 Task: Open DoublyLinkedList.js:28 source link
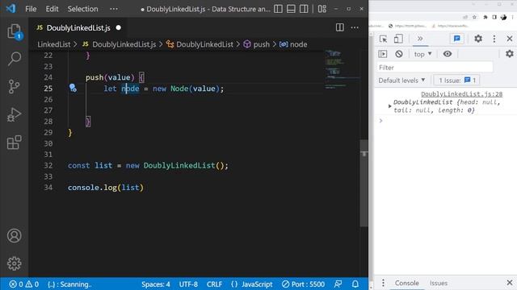461,94
